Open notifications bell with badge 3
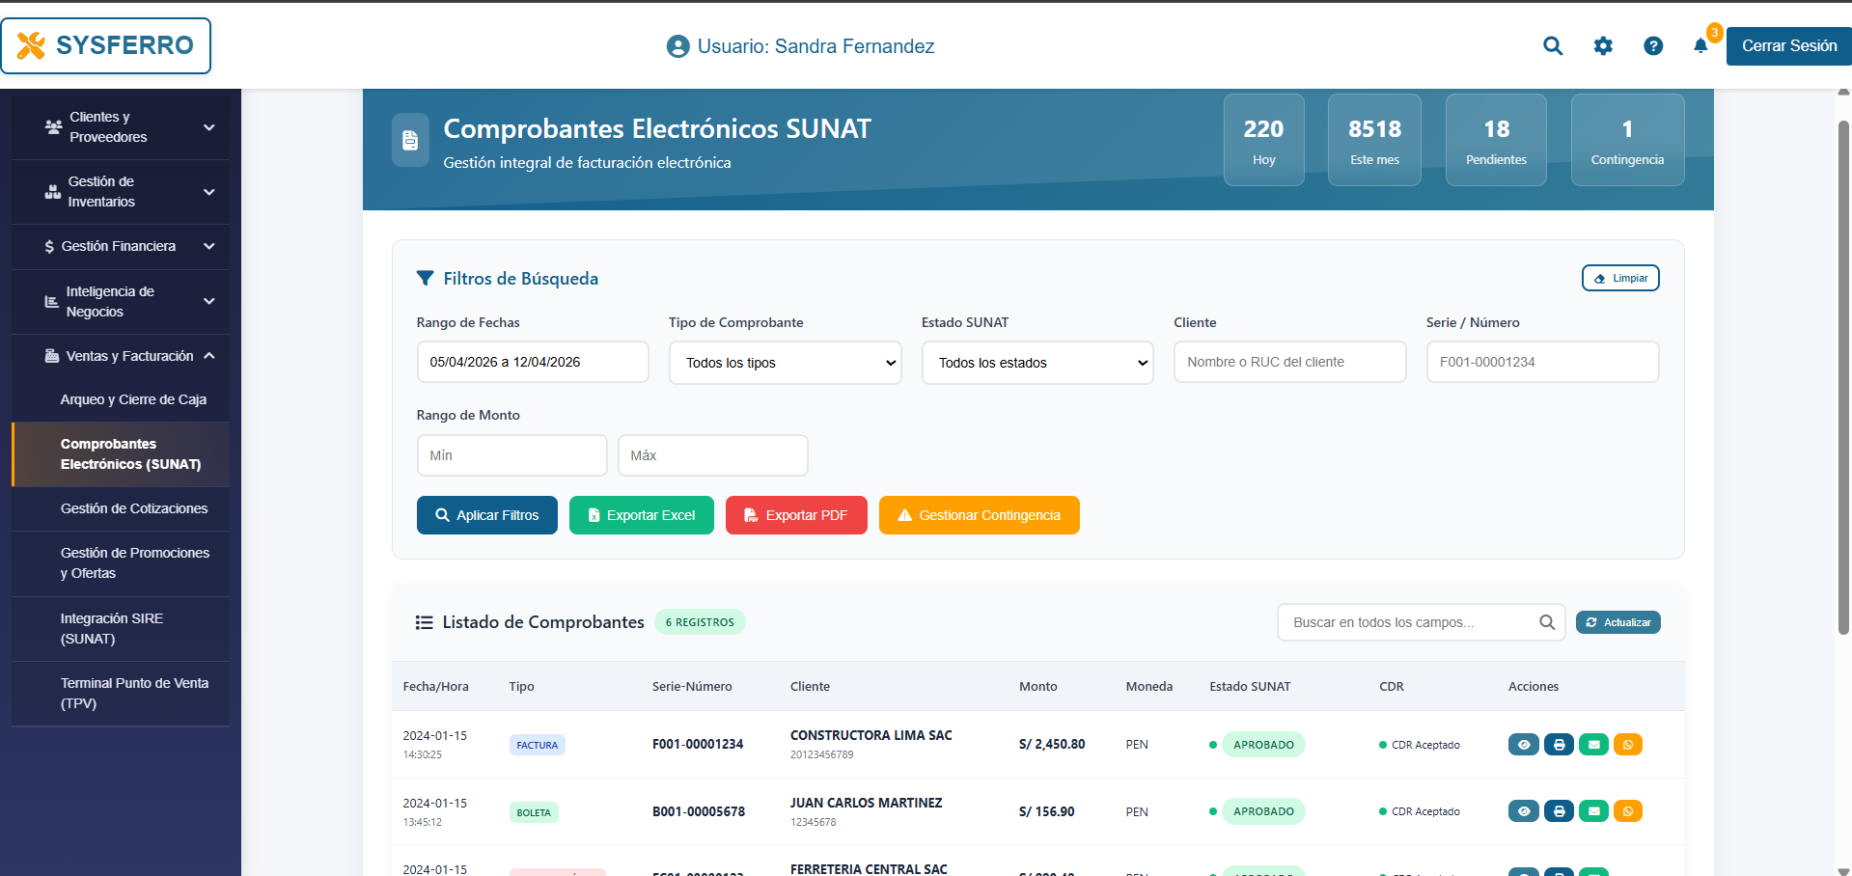 1700,45
